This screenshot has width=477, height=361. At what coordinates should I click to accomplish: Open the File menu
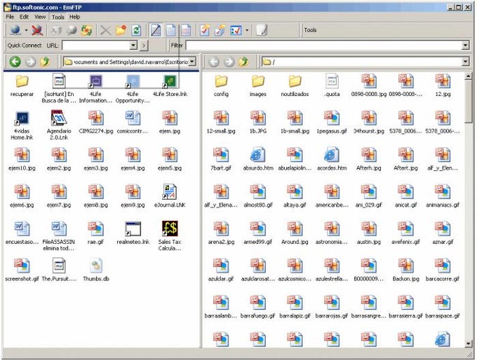click(10, 17)
